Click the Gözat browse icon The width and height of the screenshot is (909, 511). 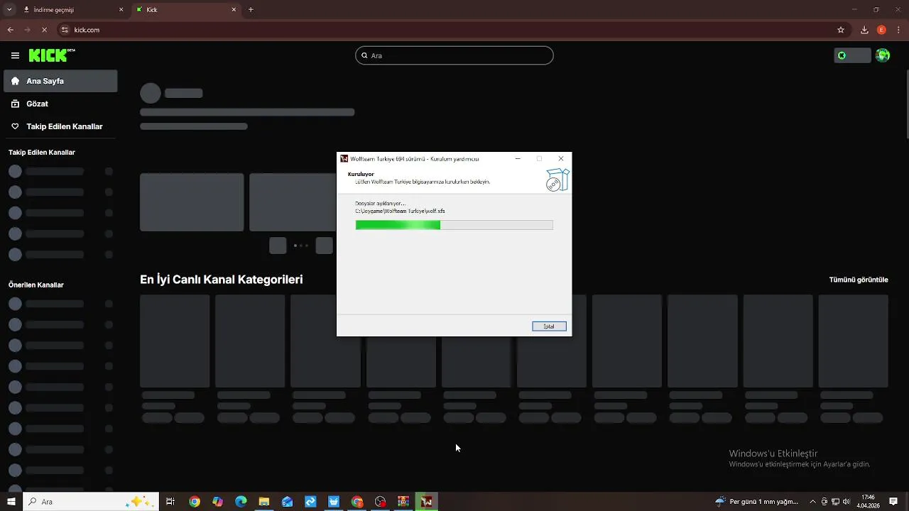pyautogui.click(x=15, y=104)
